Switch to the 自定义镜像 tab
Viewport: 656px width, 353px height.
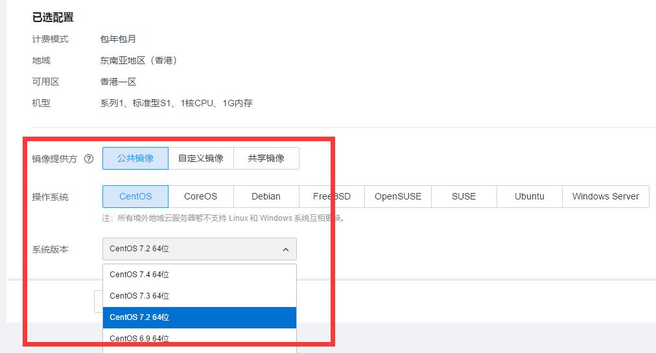(x=201, y=158)
